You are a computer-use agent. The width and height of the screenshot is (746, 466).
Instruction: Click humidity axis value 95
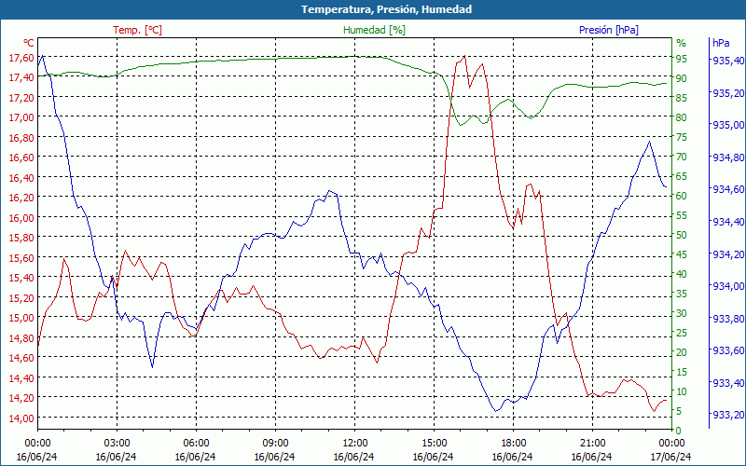pos(682,59)
